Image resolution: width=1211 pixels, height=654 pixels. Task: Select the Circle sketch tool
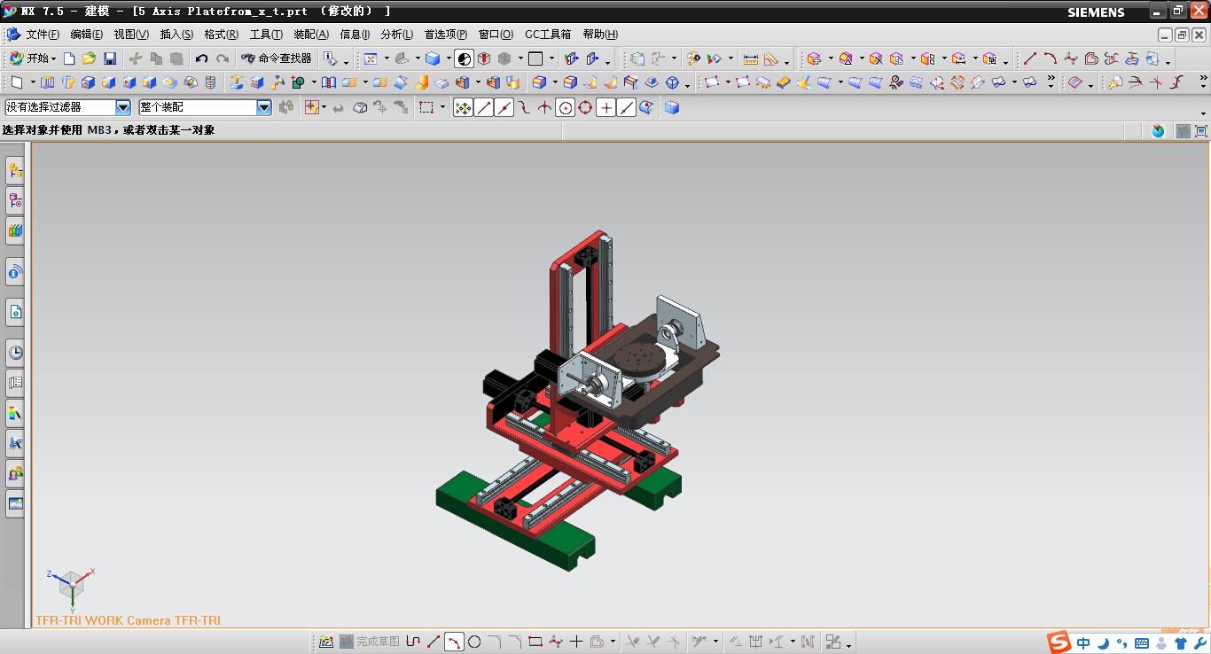click(x=474, y=642)
